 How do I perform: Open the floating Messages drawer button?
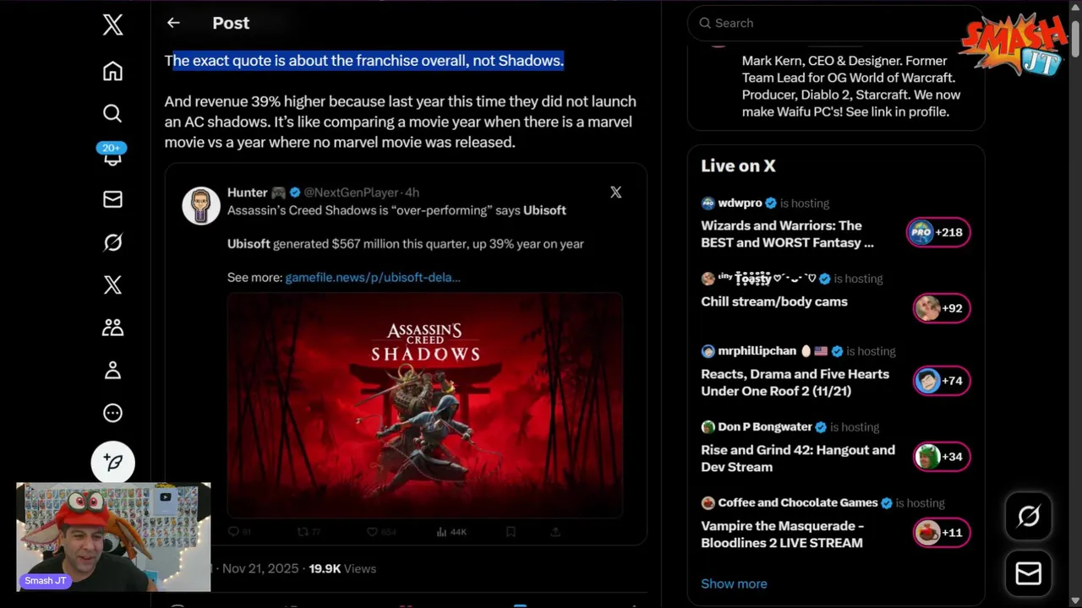click(x=1028, y=574)
